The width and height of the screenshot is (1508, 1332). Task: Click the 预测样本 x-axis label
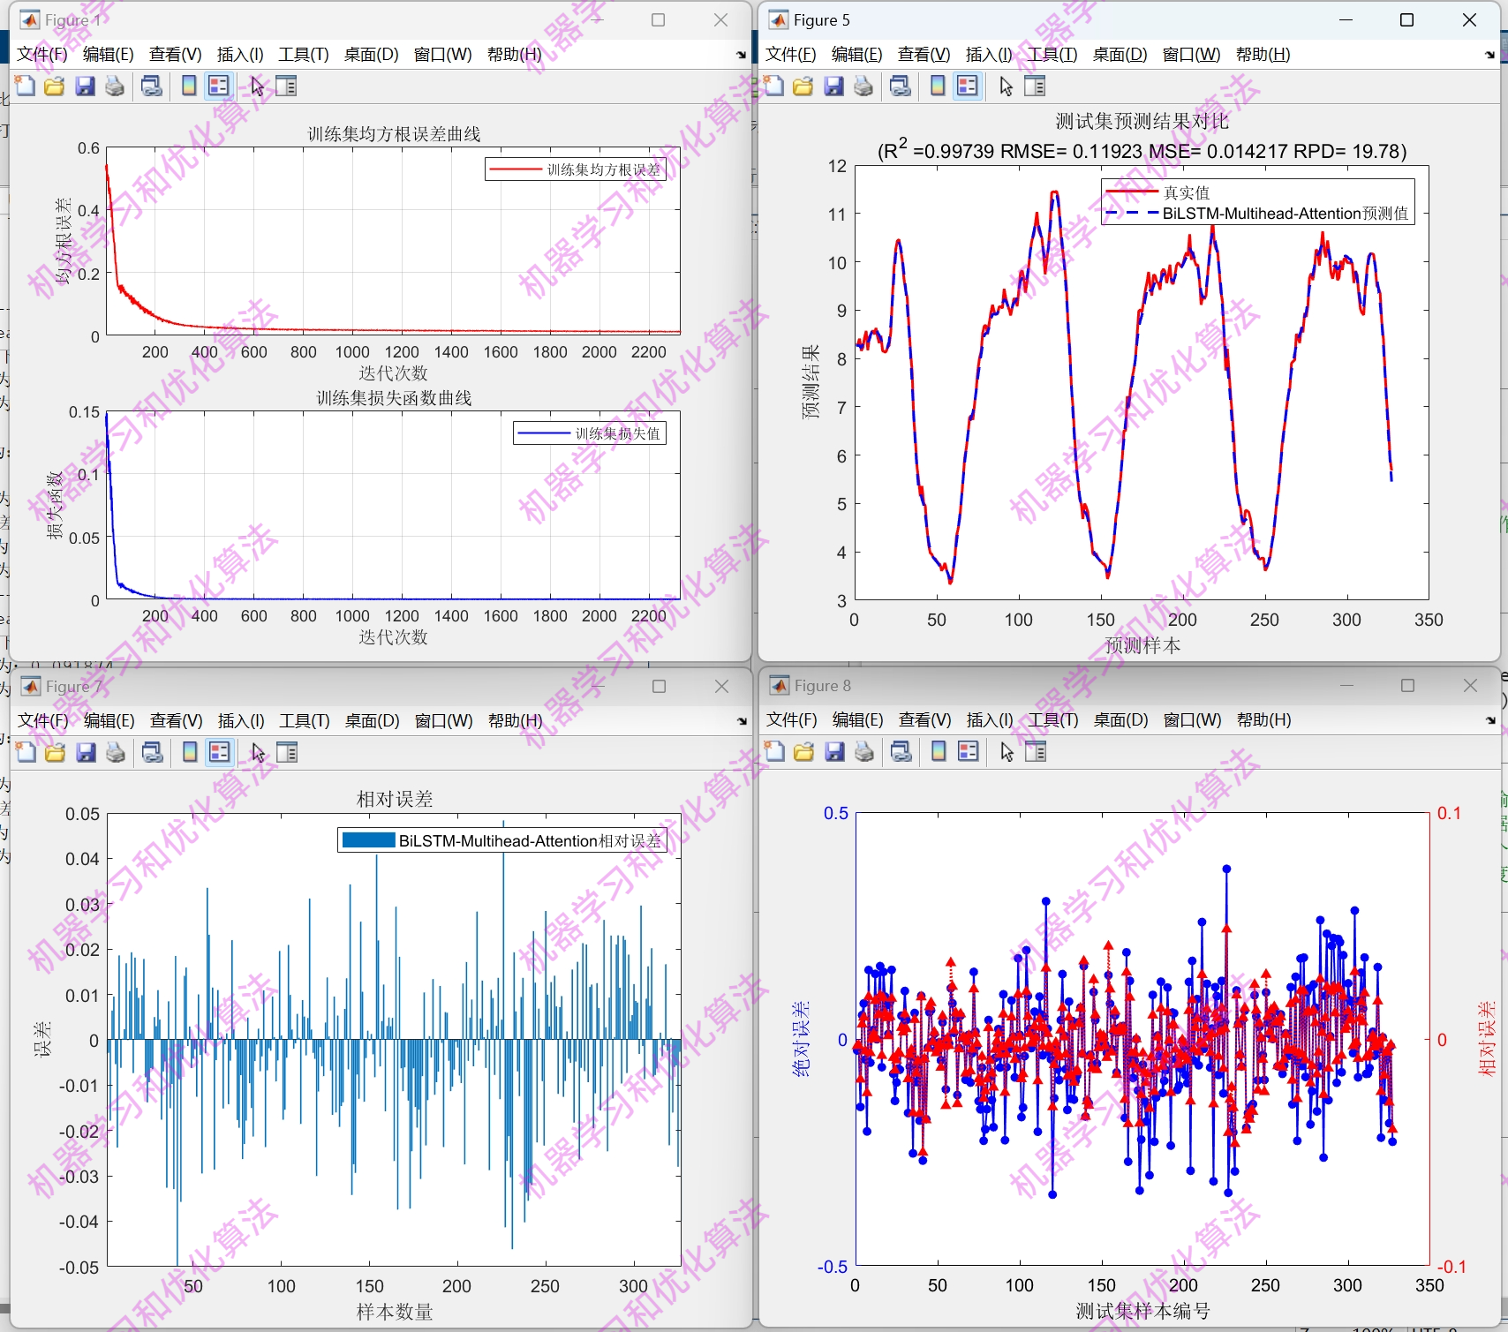1142,645
